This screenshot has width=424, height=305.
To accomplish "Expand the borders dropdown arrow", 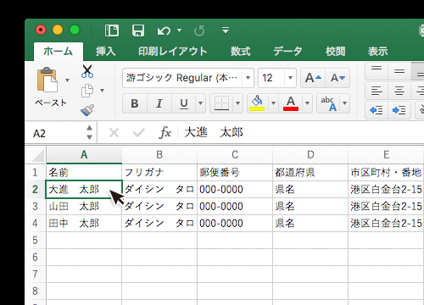I will click(237, 103).
